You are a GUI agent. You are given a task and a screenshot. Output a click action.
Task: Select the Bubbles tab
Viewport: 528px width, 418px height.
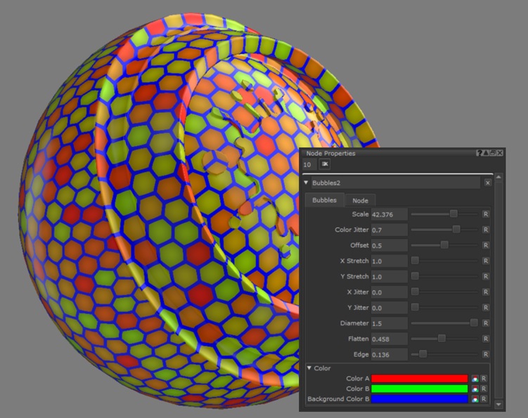pos(324,200)
